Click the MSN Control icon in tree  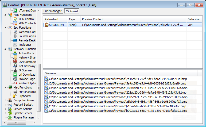click(x=15, y=19)
